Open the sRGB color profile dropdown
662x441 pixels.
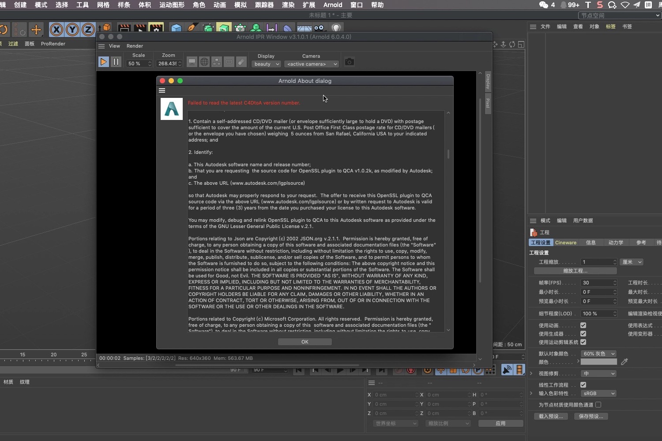[598, 393]
